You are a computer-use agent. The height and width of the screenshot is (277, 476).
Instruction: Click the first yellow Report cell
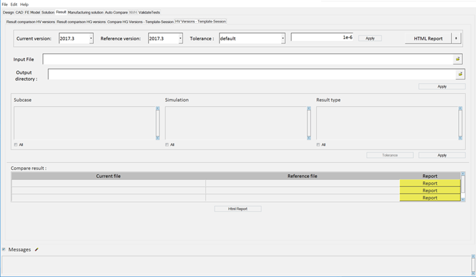coord(429,183)
